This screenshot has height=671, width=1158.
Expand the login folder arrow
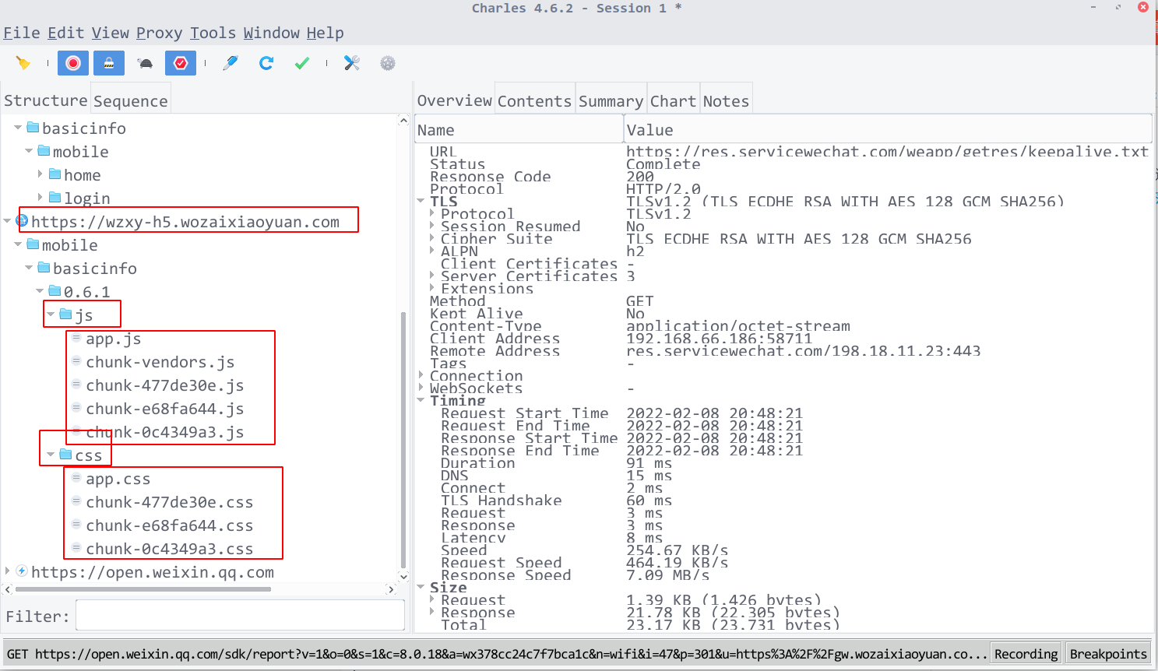[x=40, y=198]
